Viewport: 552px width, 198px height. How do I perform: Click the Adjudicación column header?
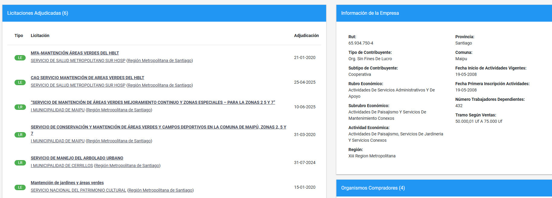tap(306, 36)
